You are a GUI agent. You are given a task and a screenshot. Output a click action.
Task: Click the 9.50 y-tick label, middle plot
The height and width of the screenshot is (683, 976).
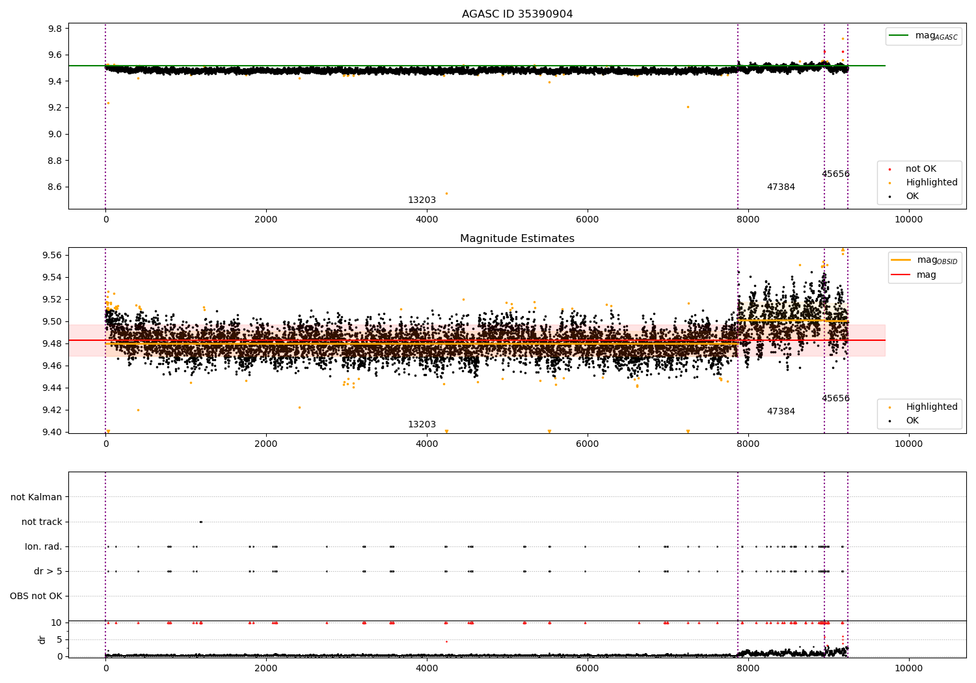pyautogui.click(x=53, y=321)
